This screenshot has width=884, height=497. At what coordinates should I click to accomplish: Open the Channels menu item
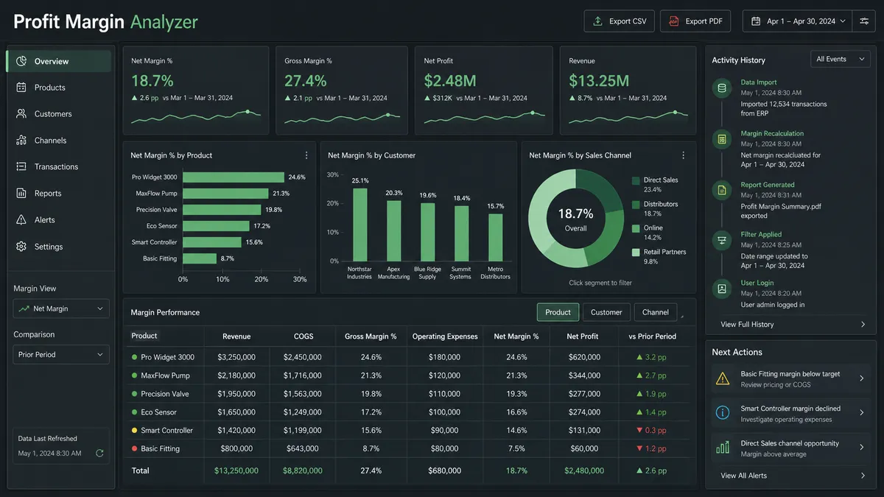click(x=59, y=140)
